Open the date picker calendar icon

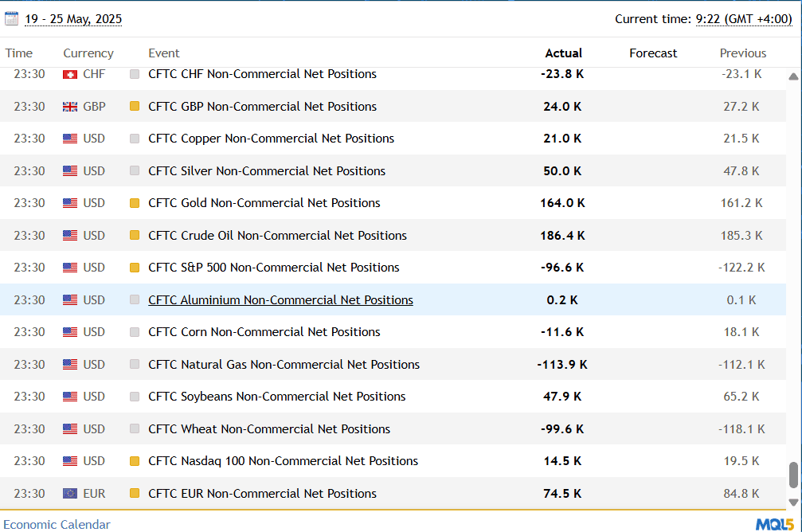(x=11, y=17)
